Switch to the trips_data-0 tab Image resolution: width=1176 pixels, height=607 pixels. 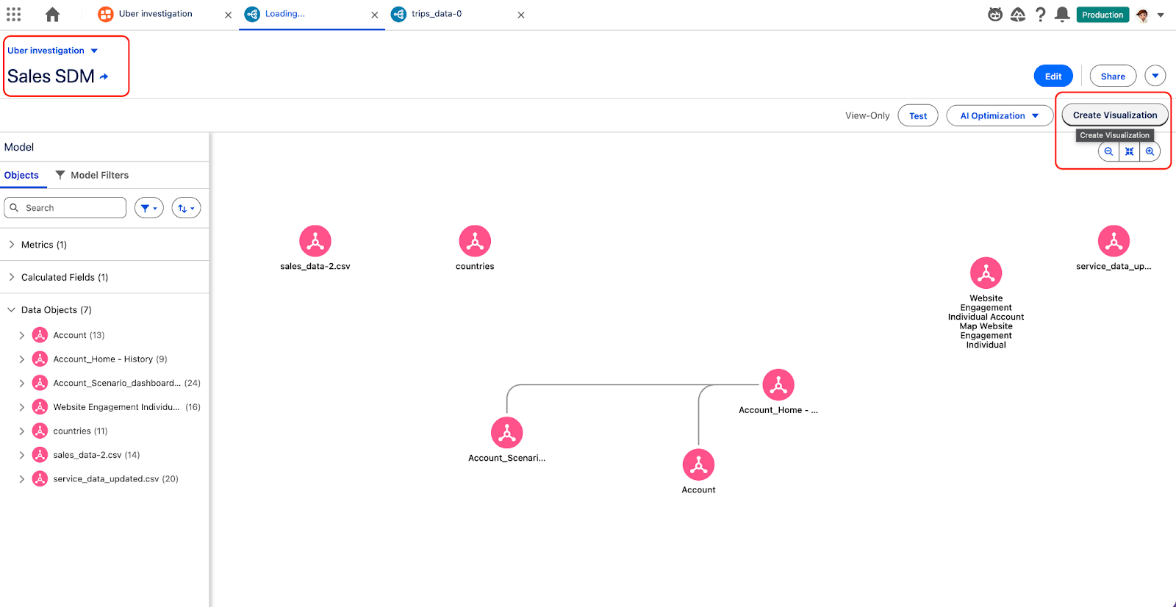[436, 14]
